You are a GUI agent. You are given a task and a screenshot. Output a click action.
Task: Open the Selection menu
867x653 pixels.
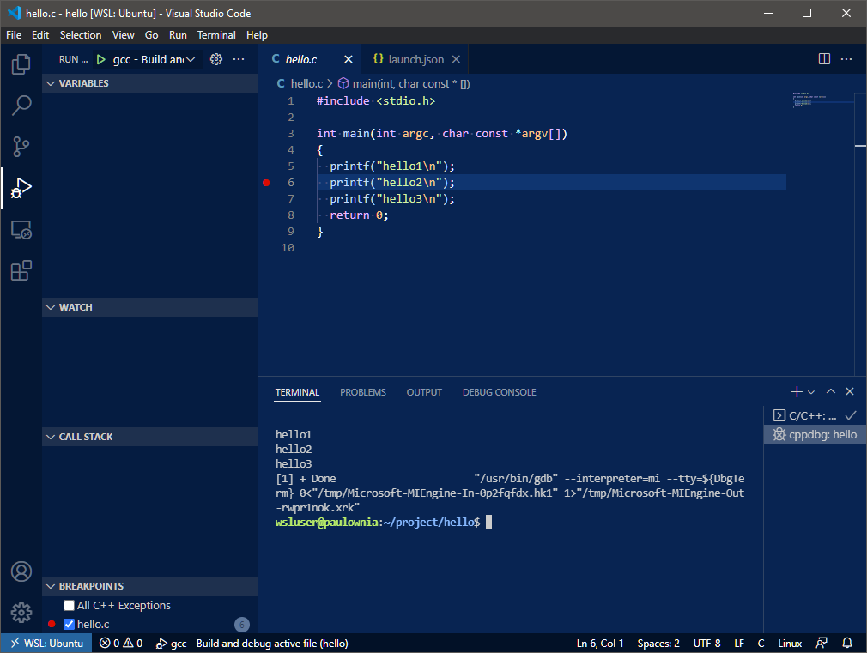pyautogui.click(x=81, y=35)
